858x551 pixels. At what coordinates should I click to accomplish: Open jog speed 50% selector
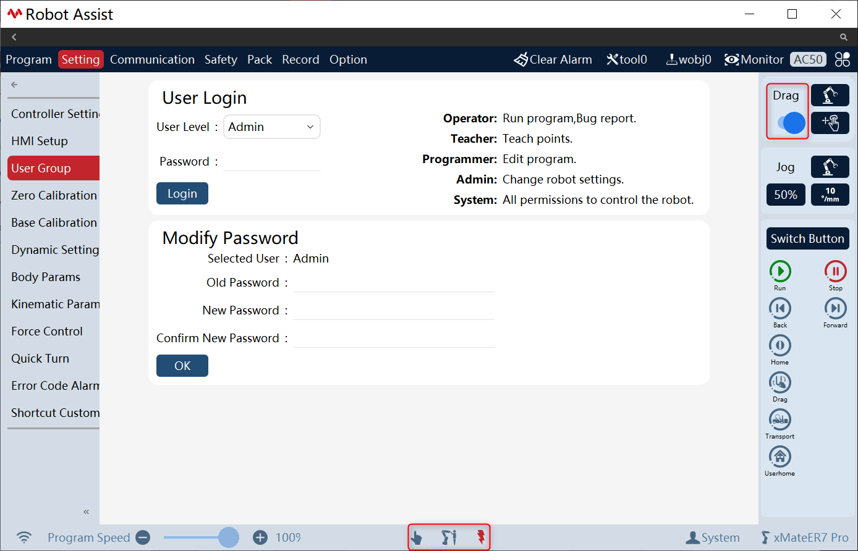point(786,195)
